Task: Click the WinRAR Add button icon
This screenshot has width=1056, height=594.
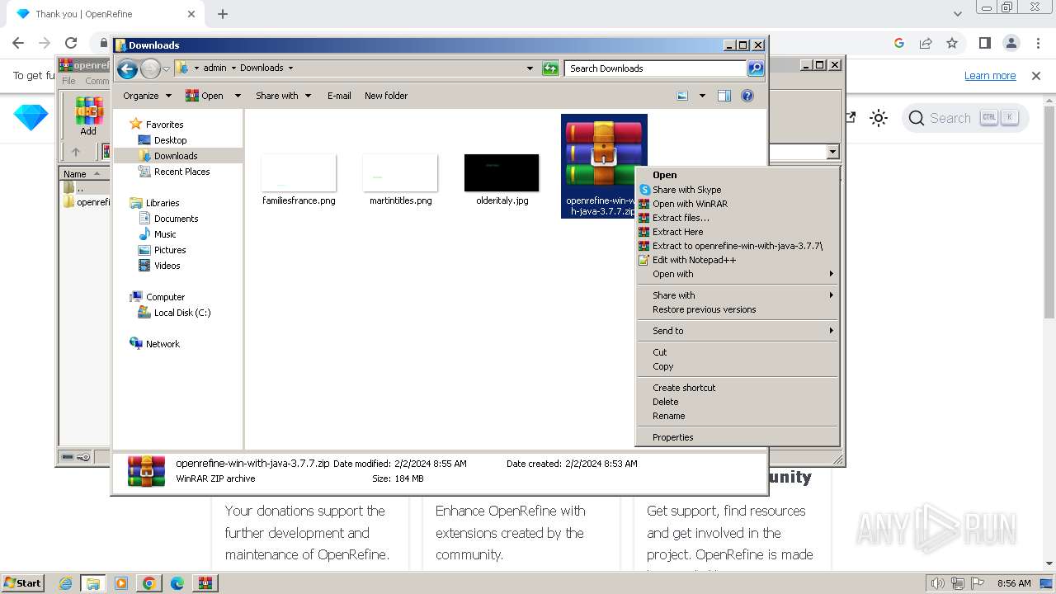Action: (88, 115)
